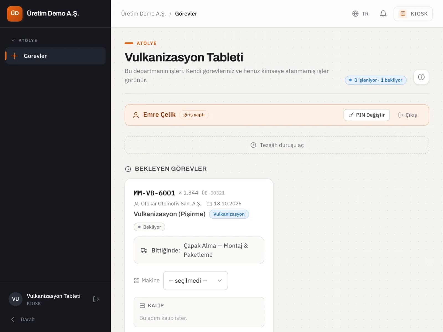Open Görevler in the sidebar menu

55,56
